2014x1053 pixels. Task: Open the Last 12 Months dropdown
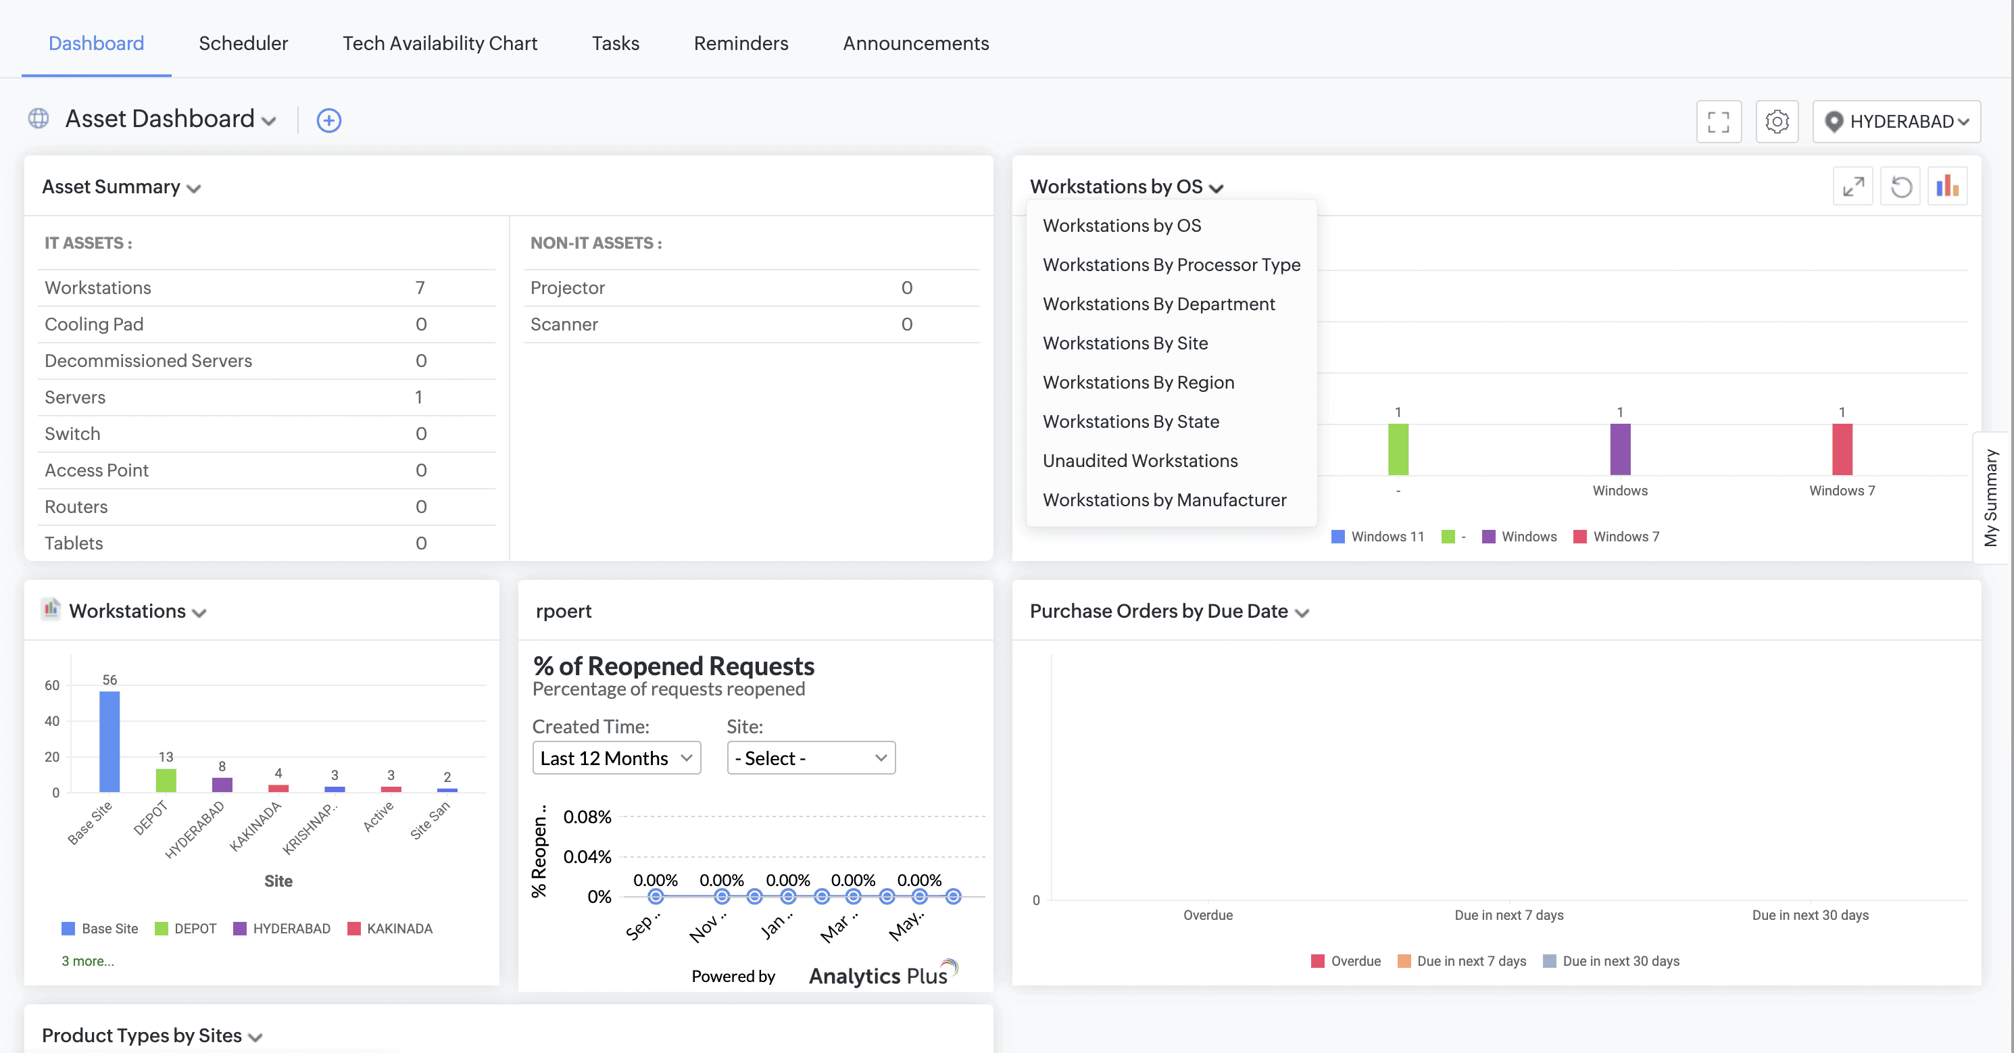pyautogui.click(x=616, y=758)
